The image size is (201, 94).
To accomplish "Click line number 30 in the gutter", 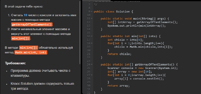I will tap(89, 86).
